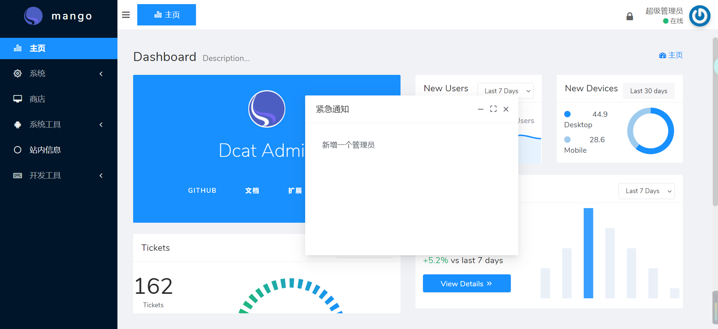This screenshot has width=718, height=329.
Task: Click the lock screen icon
Action: 630,16
